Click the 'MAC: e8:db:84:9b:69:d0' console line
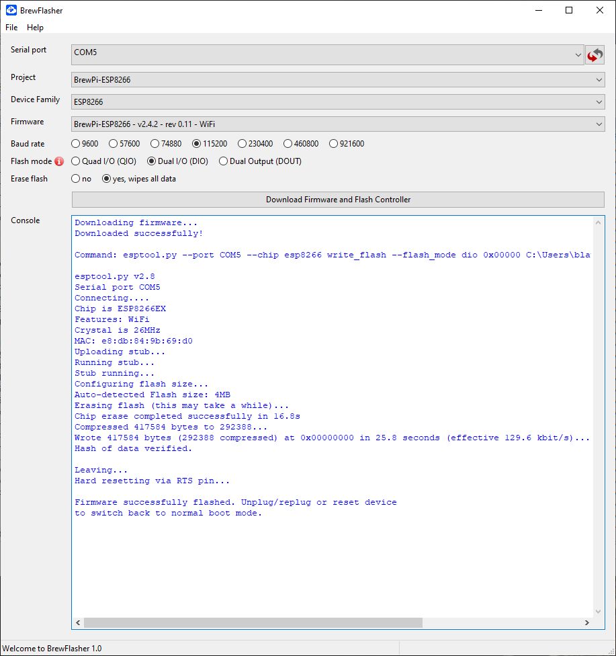This screenshot has width=616, height=656. [134, 341]
